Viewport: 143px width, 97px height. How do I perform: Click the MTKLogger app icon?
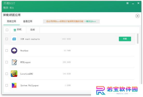coord(14,62)
